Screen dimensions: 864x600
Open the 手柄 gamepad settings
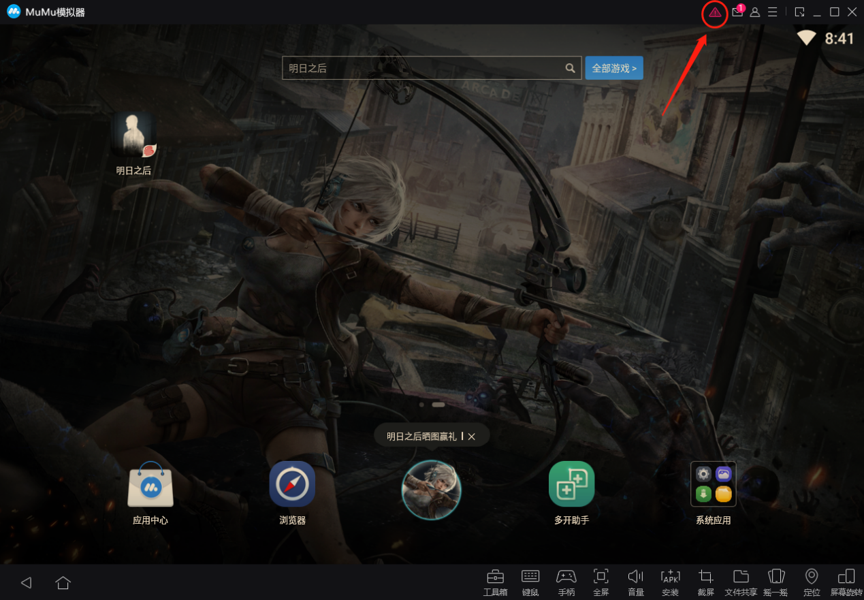point(566,582)
